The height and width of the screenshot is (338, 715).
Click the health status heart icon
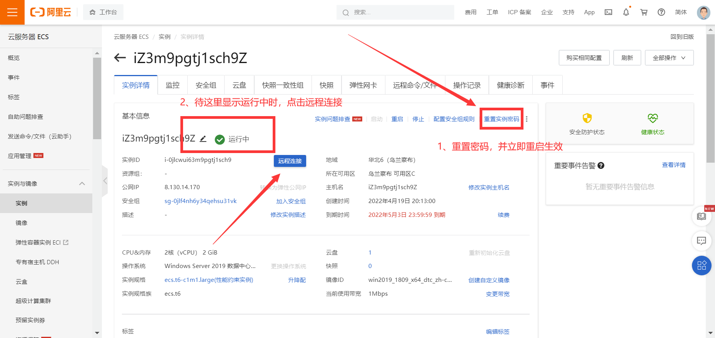point(653,118)
